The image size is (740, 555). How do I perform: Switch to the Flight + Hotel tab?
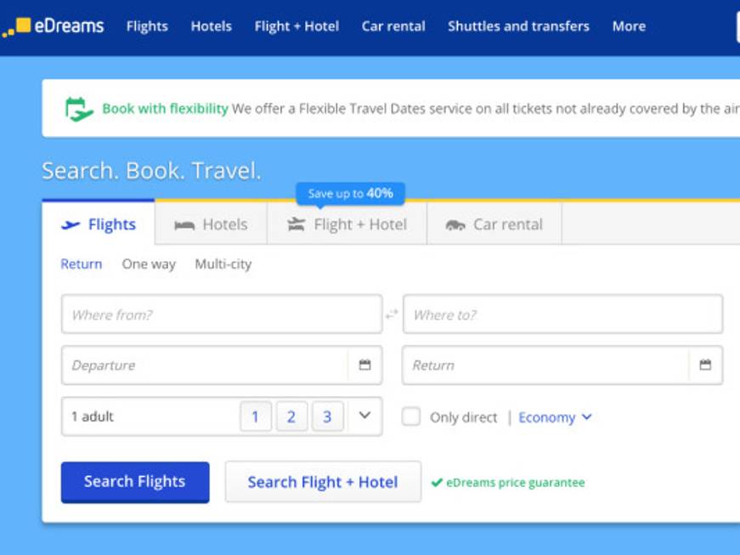tap(347, 224)
